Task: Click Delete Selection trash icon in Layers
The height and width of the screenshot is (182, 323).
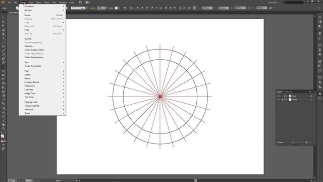Action: coord(311,143)
